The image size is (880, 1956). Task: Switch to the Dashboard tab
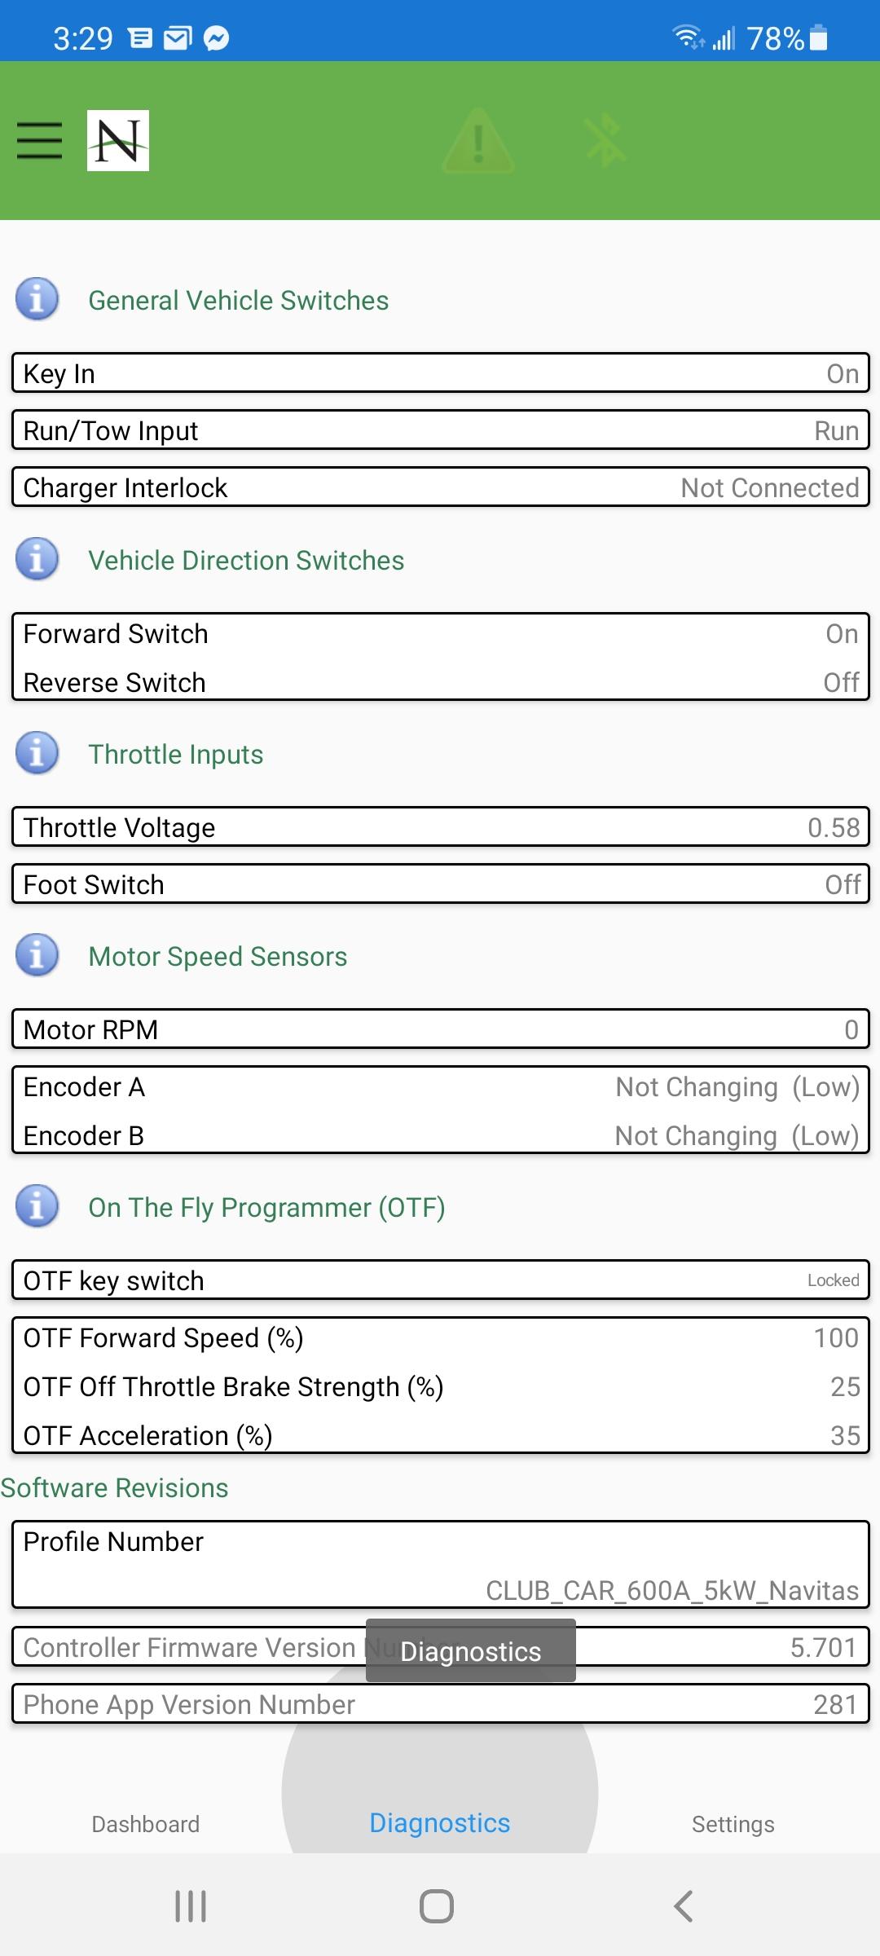pyautogui.click(x=145, y=1824)
